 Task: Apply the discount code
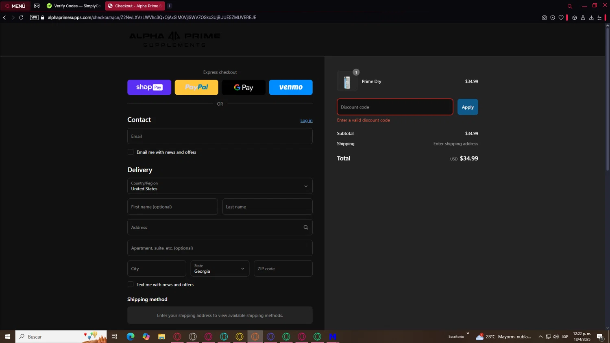pyautogui.click(x=468, y=107)
